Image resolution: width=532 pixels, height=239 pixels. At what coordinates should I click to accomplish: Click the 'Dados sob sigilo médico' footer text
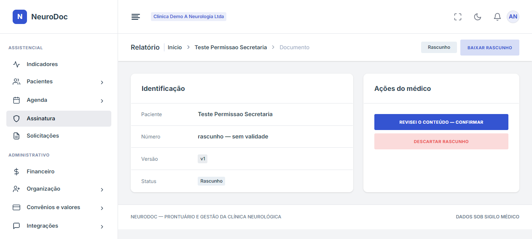pos(487,217)
